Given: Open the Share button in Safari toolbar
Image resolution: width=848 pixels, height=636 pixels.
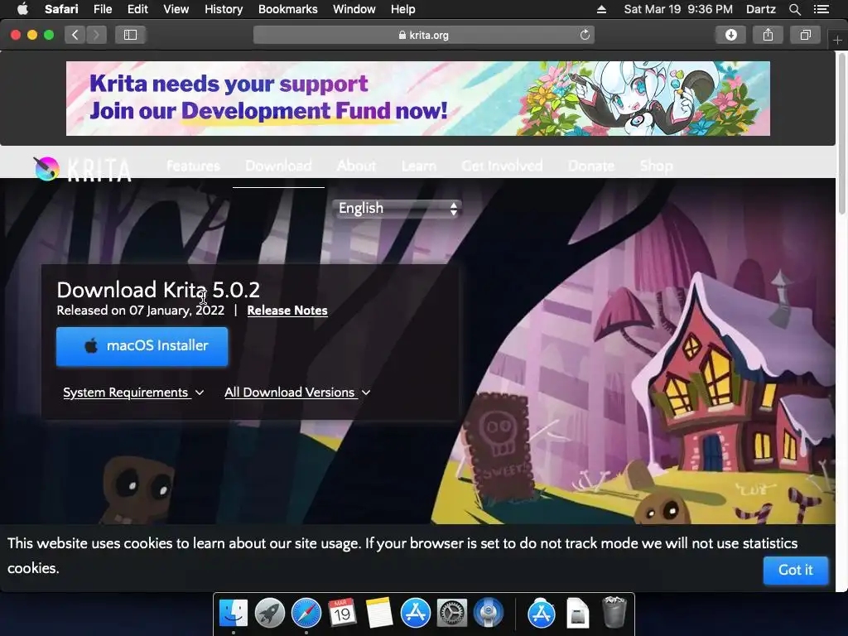Looking at the screenshot, I should 768,35.
